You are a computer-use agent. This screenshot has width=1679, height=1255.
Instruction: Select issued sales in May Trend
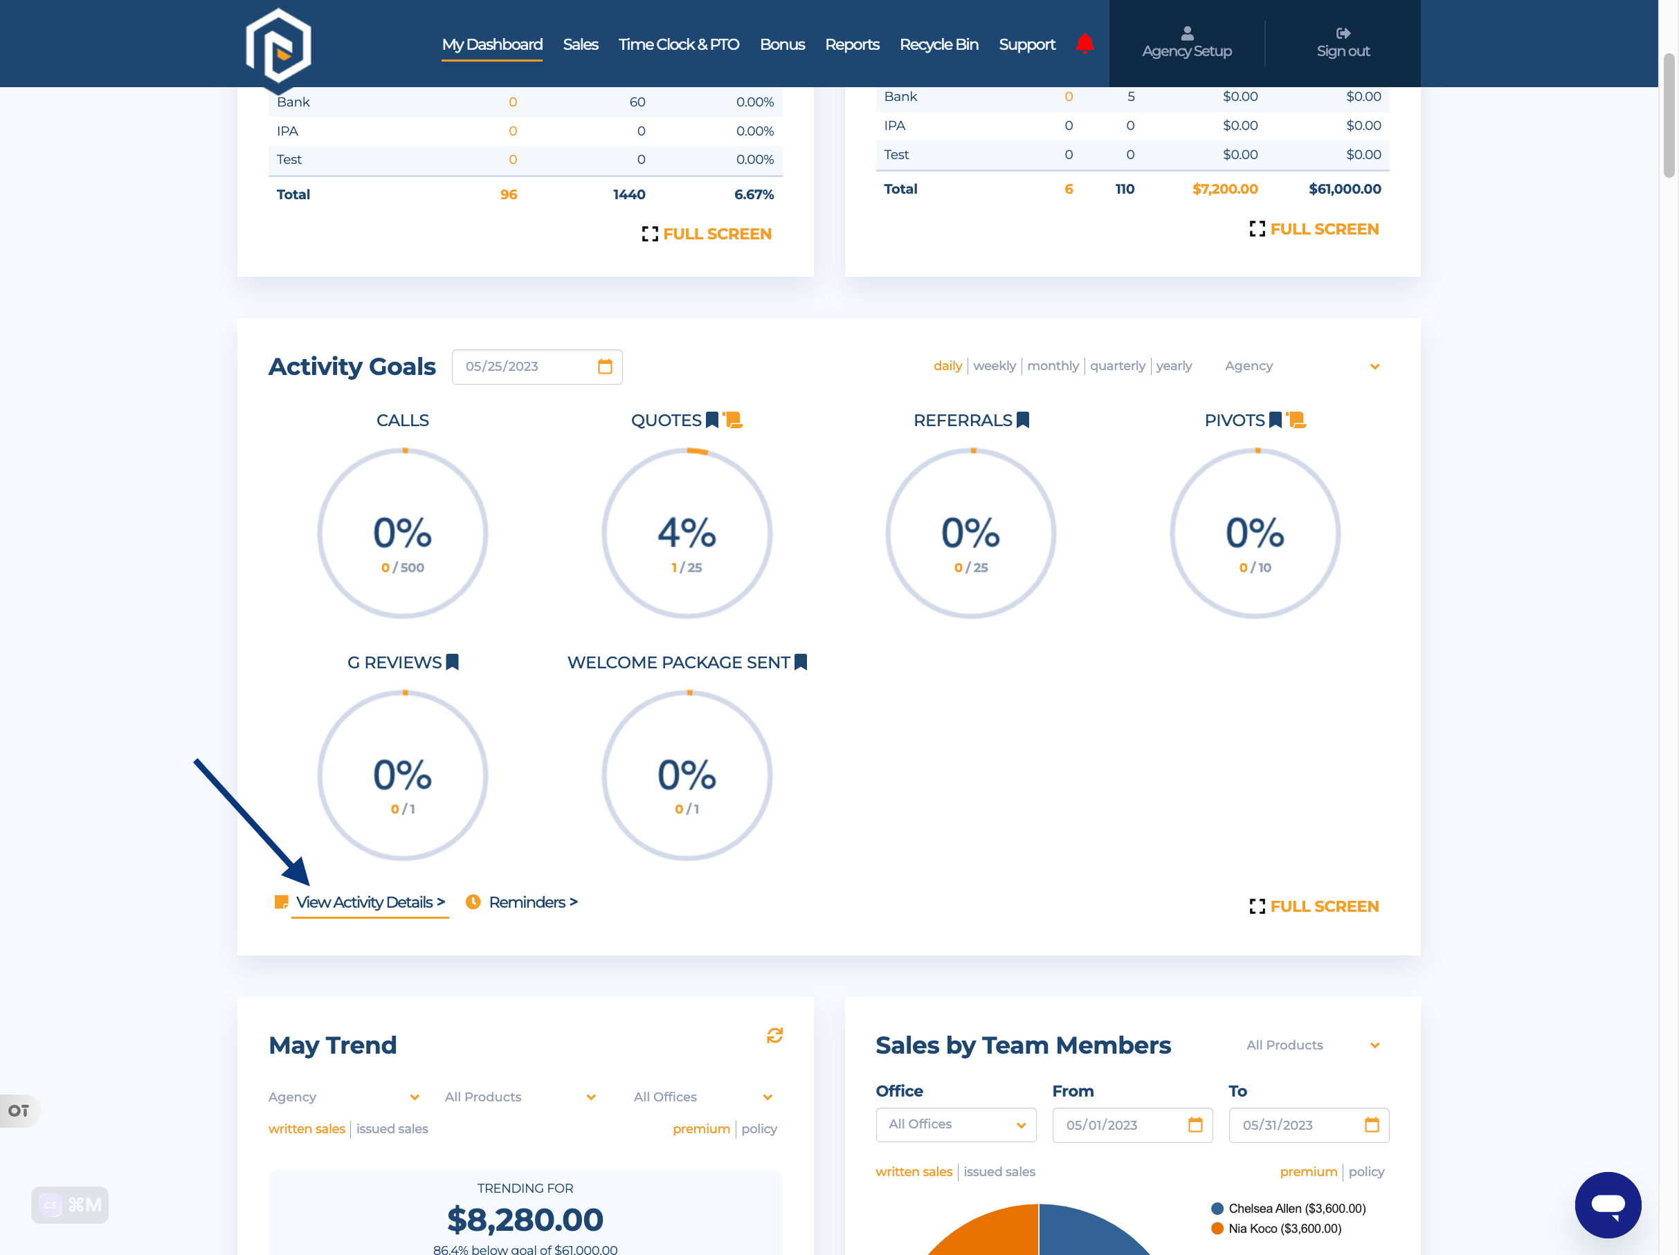click(392, 1128)
